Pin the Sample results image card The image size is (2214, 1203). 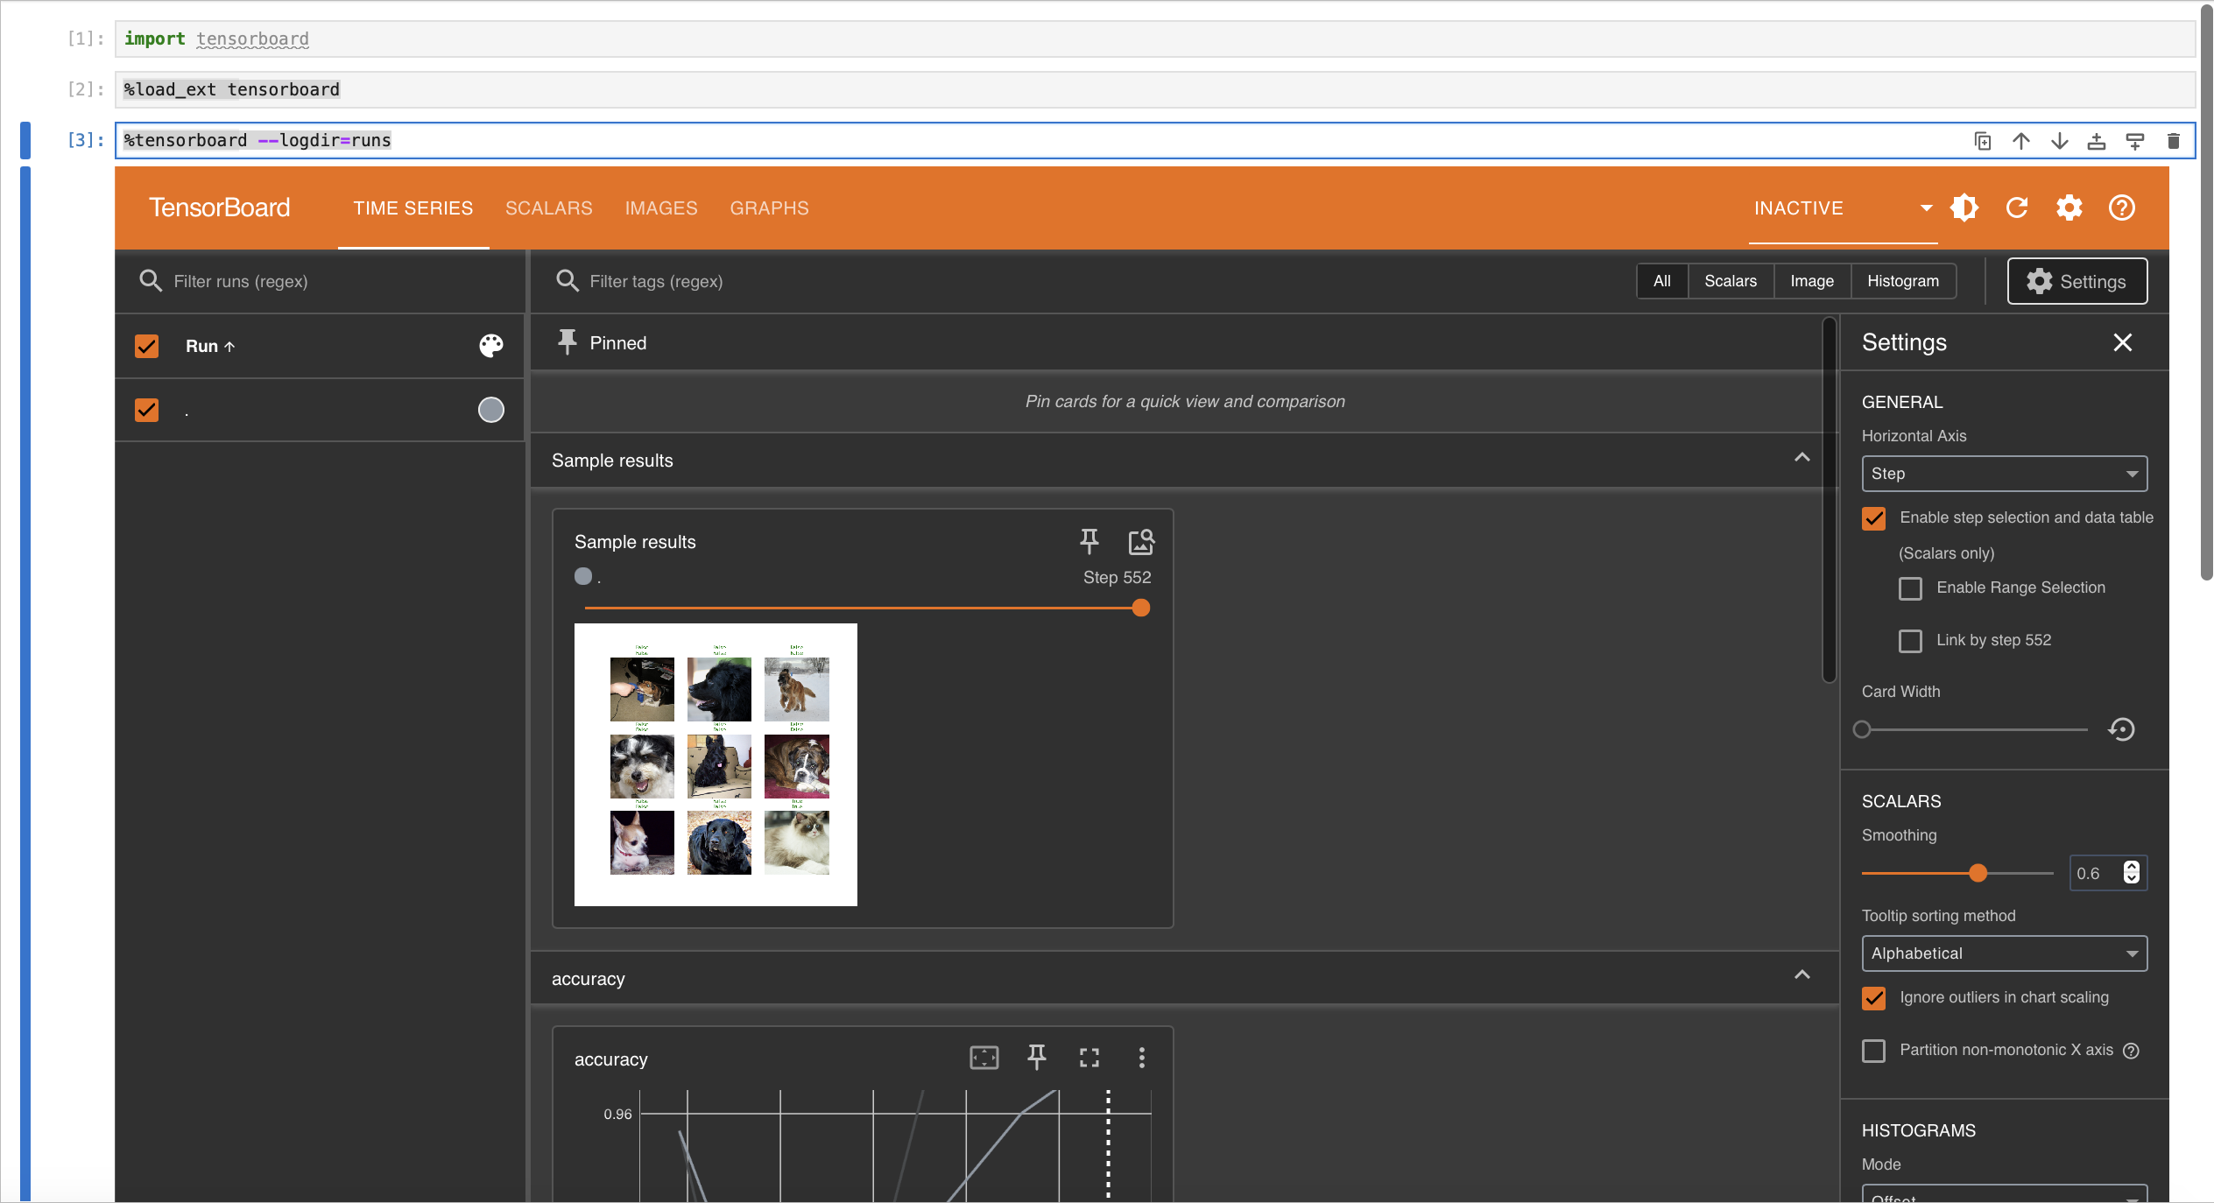1089,542
